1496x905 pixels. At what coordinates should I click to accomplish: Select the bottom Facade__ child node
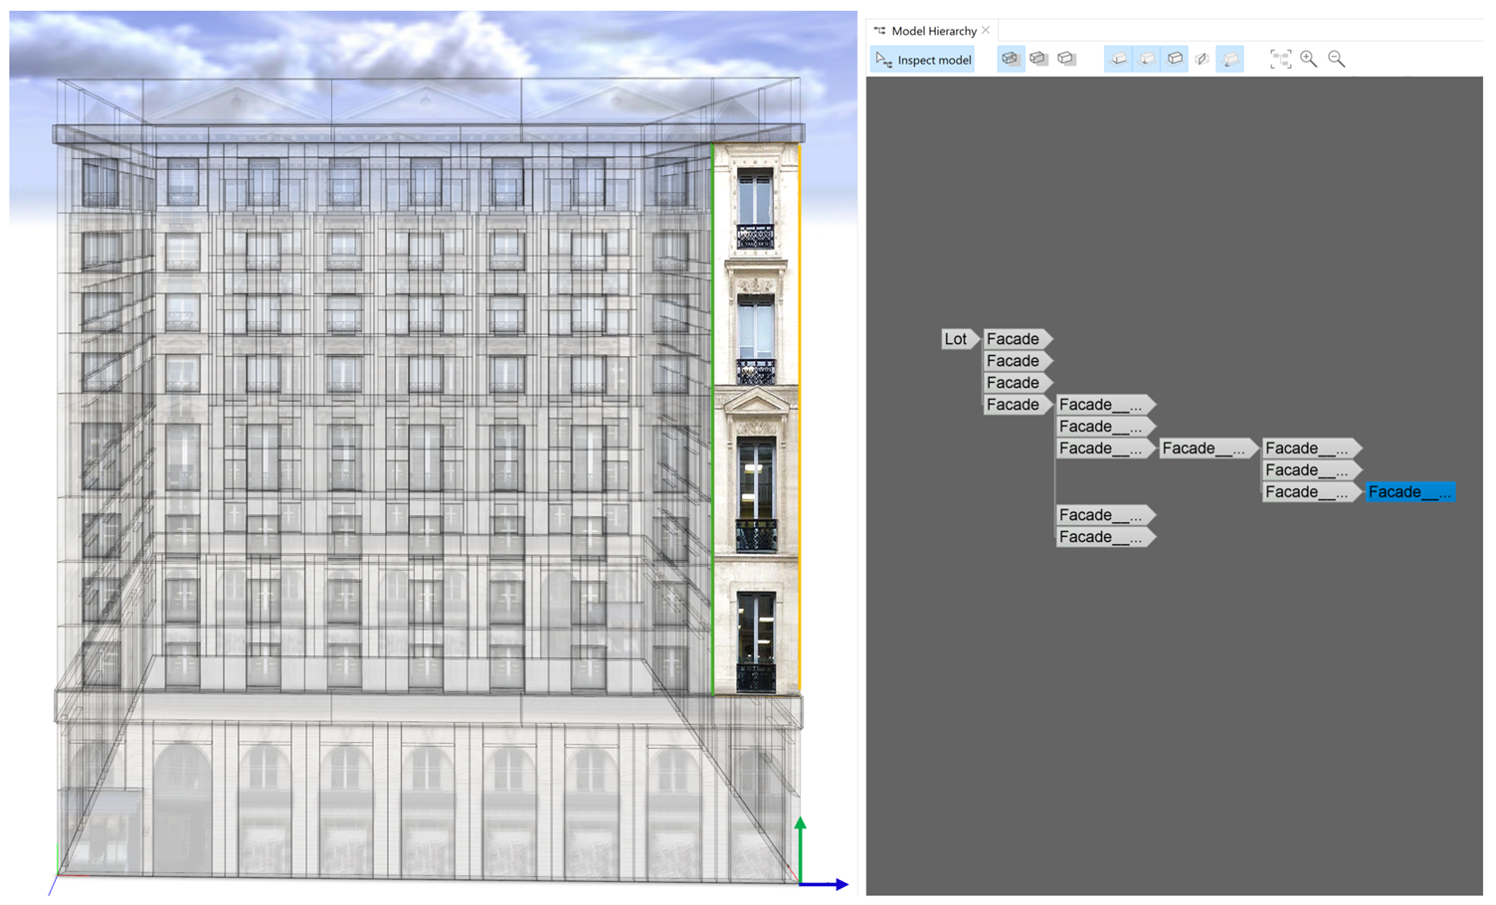(1101, 536)
